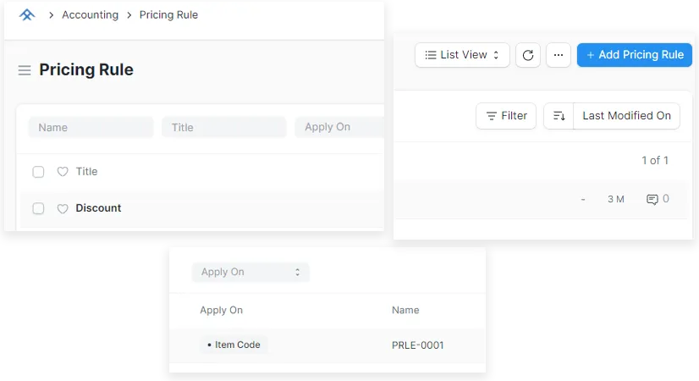Viewport: 699px width, 381px height.
Task: Click the refresh list icon
Action: [528, 55]
